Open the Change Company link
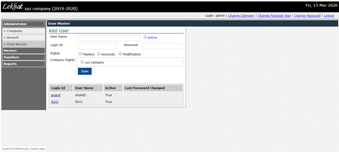Screen dimensions: 339x153 coord(241,16)
